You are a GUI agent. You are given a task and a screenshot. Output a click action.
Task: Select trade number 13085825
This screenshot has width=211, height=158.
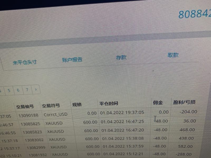click(30, 124)
